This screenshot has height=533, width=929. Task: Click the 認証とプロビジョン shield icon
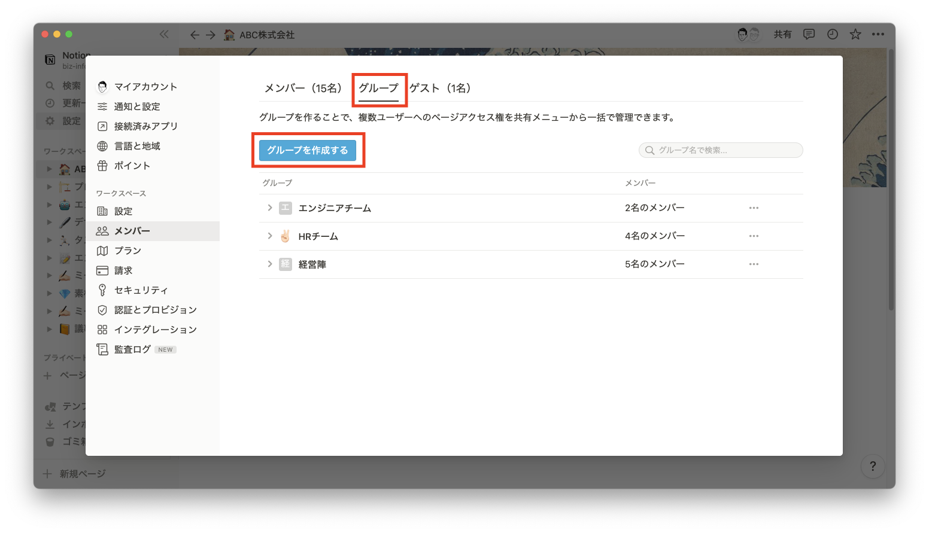tap(102, 310)
